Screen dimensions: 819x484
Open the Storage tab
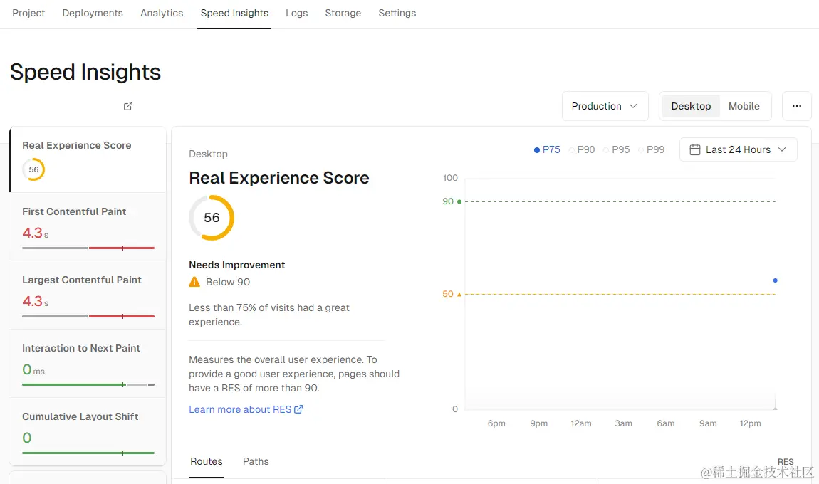(343, 13)
